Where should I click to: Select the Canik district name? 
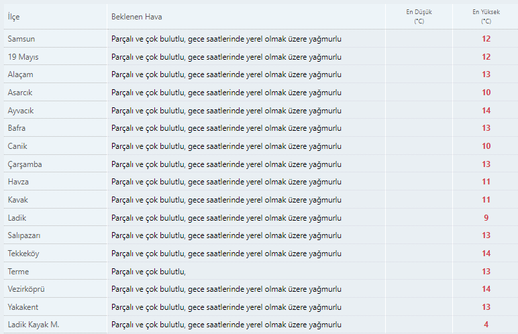[17, 146]
